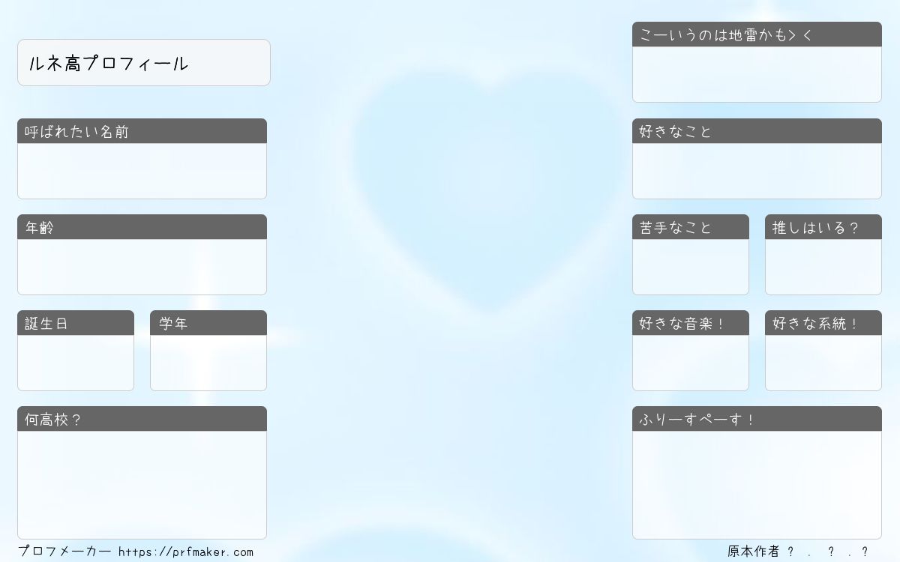The height and width of the screenshot is (562, 900).
Task: Open the prfmaker.com URL text
Action: pos(186,552)
